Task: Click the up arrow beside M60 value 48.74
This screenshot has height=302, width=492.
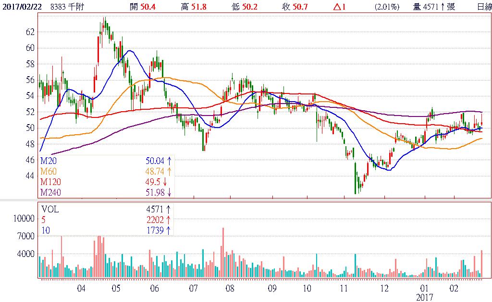Action: click(x=169, y=171)
